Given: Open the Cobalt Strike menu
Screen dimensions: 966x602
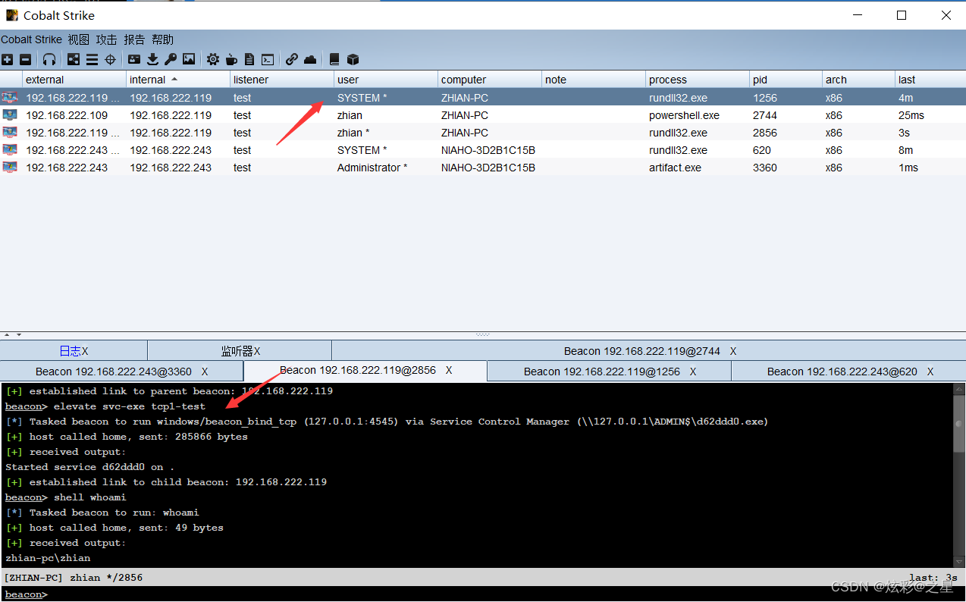Looking at the screenshot, I should (32, 39).
